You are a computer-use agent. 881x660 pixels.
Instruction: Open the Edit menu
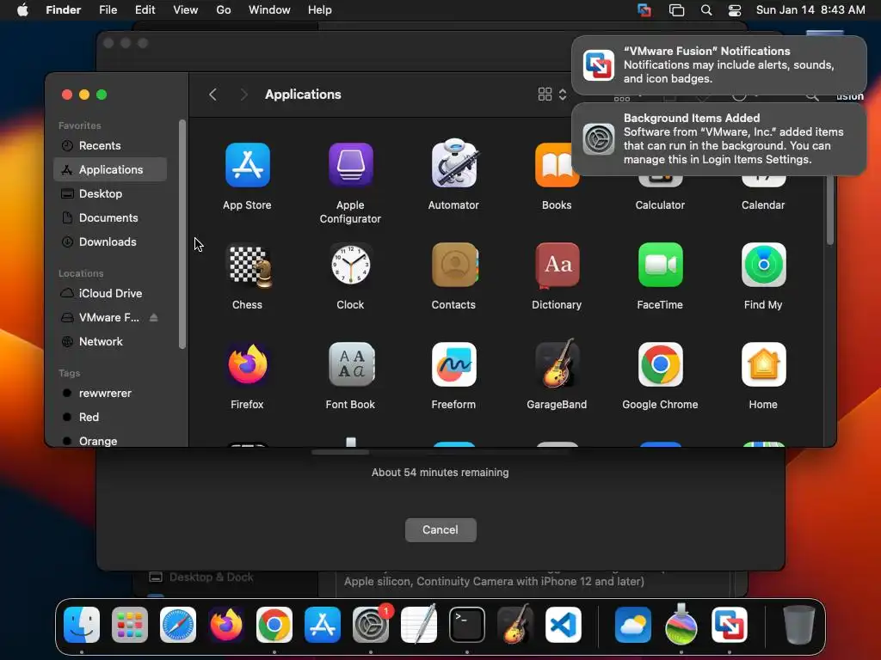[145, 10]
